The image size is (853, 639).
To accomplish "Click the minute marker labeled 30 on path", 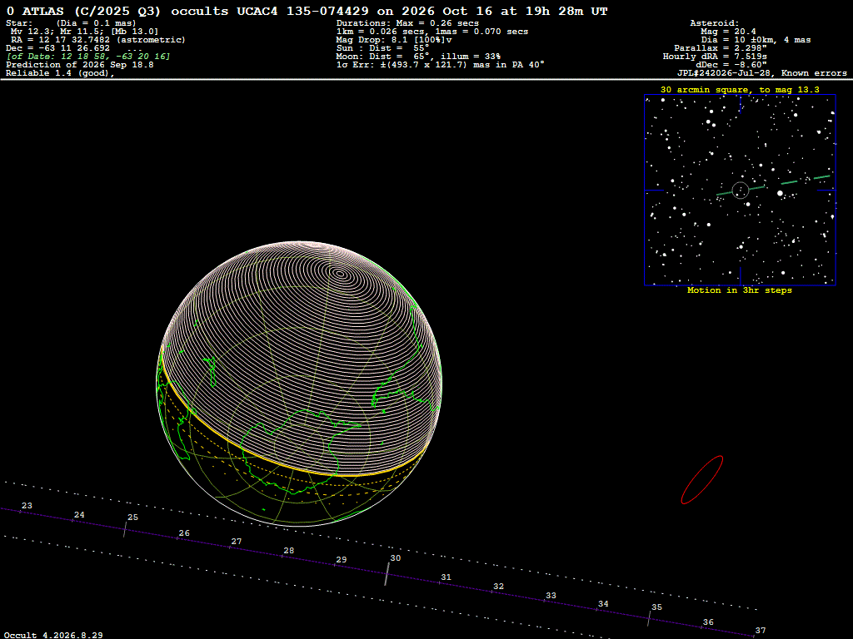I will pos(387,574).
